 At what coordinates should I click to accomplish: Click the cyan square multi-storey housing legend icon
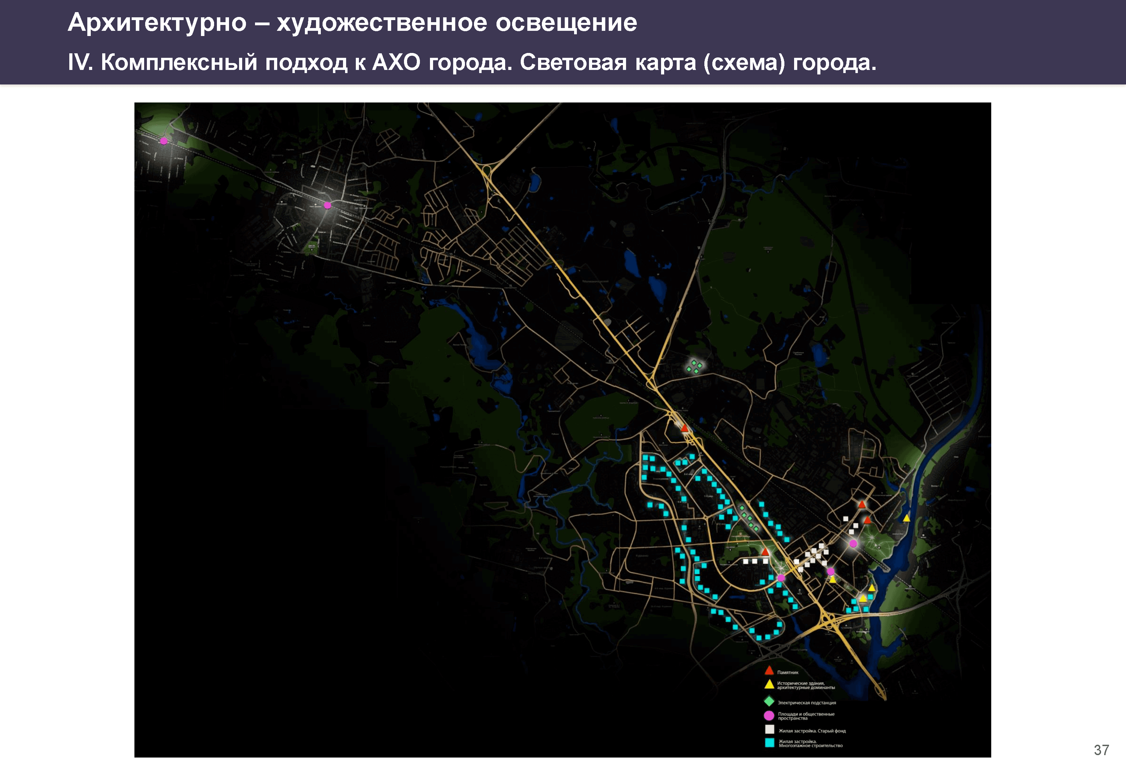pos(769,743)
